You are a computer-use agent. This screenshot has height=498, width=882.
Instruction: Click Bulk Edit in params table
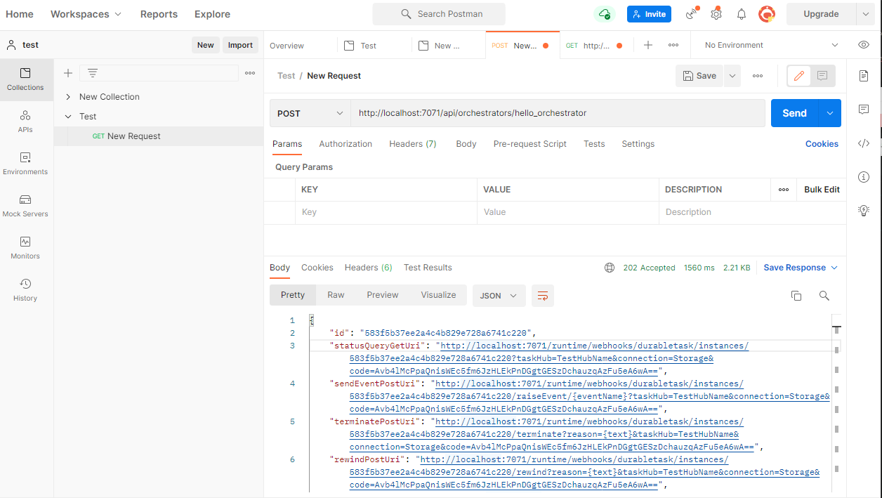click(x=822, y=190)
